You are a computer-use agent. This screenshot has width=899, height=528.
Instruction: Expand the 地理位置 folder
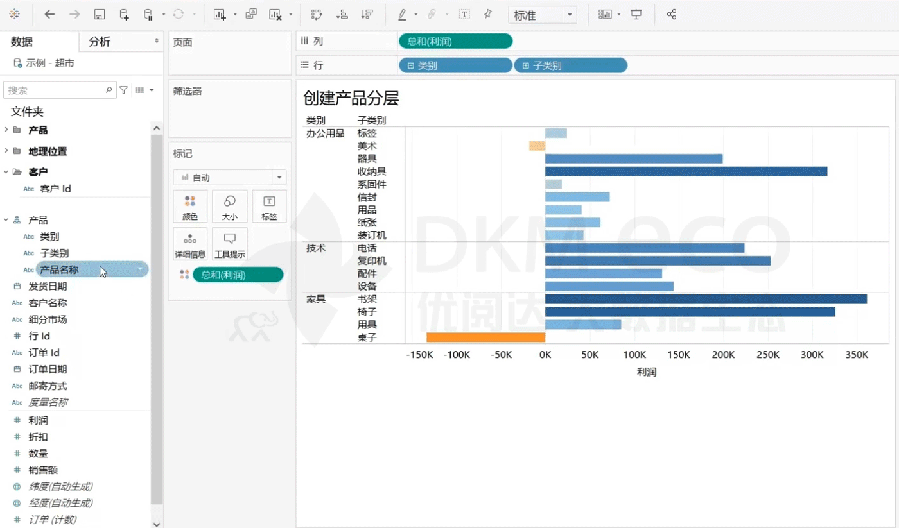point(6,151)
